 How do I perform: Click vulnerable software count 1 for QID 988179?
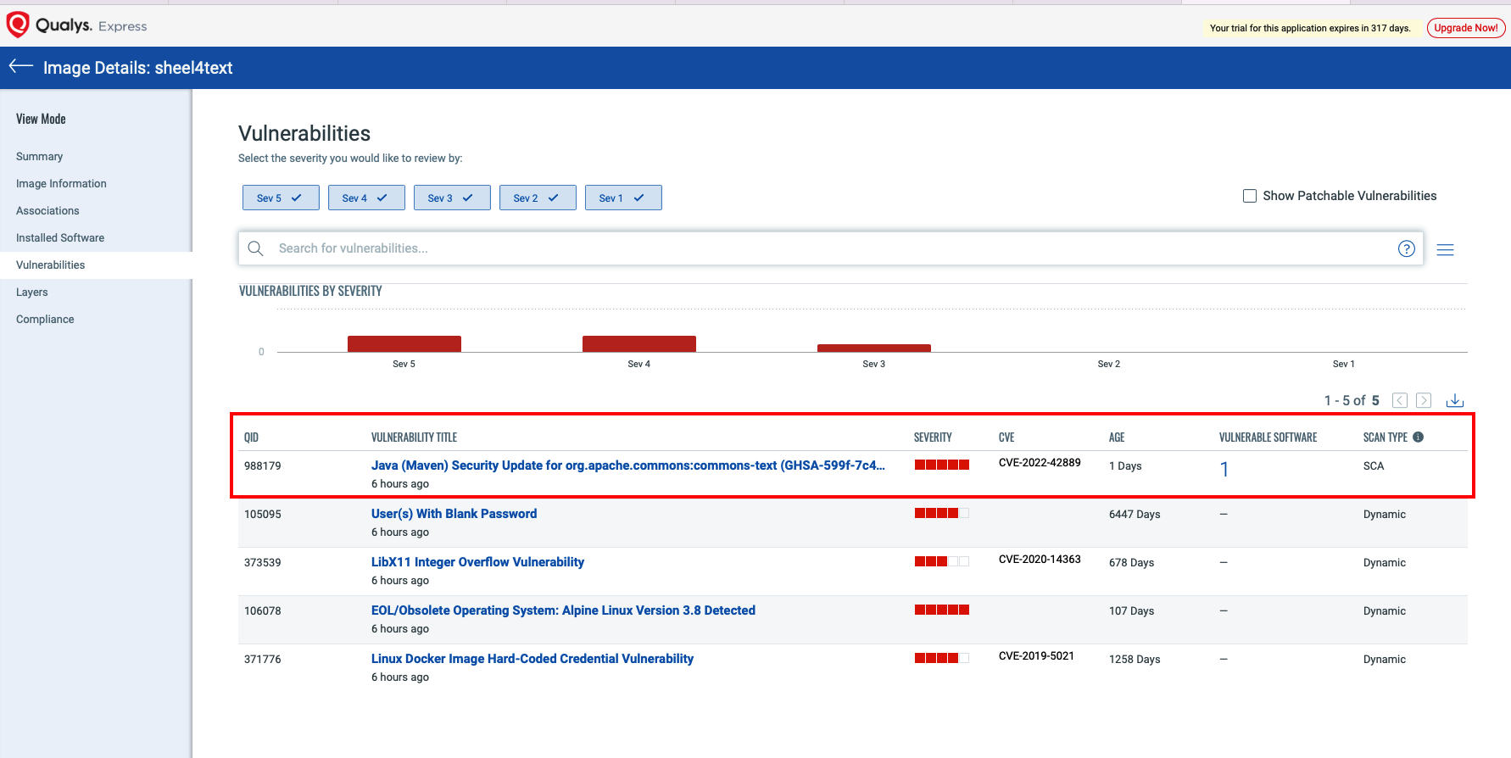(1224, 469)
